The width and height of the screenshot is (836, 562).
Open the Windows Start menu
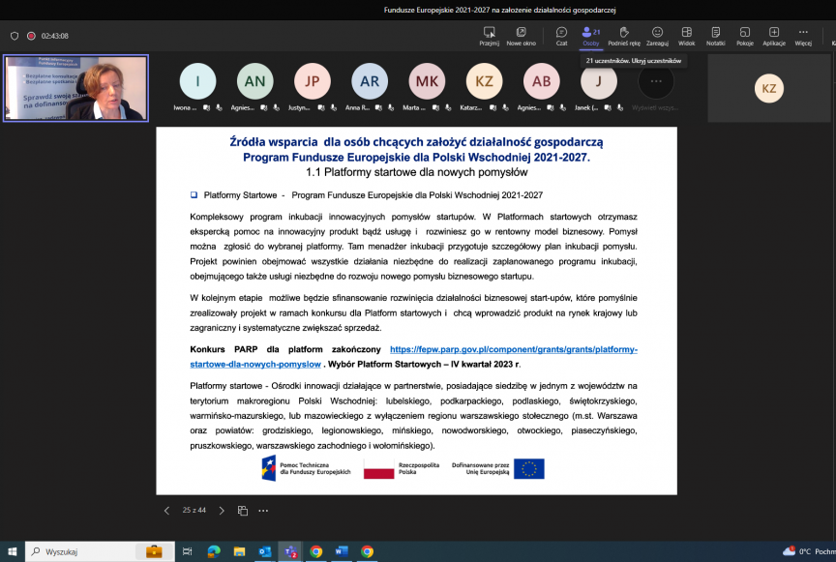(13, 552)
